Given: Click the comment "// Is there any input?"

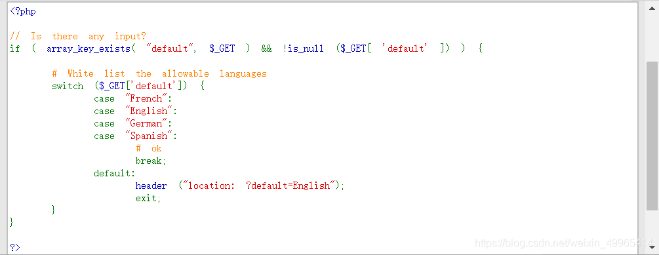Looking at the screenshot, I should [x=78, y=37].
